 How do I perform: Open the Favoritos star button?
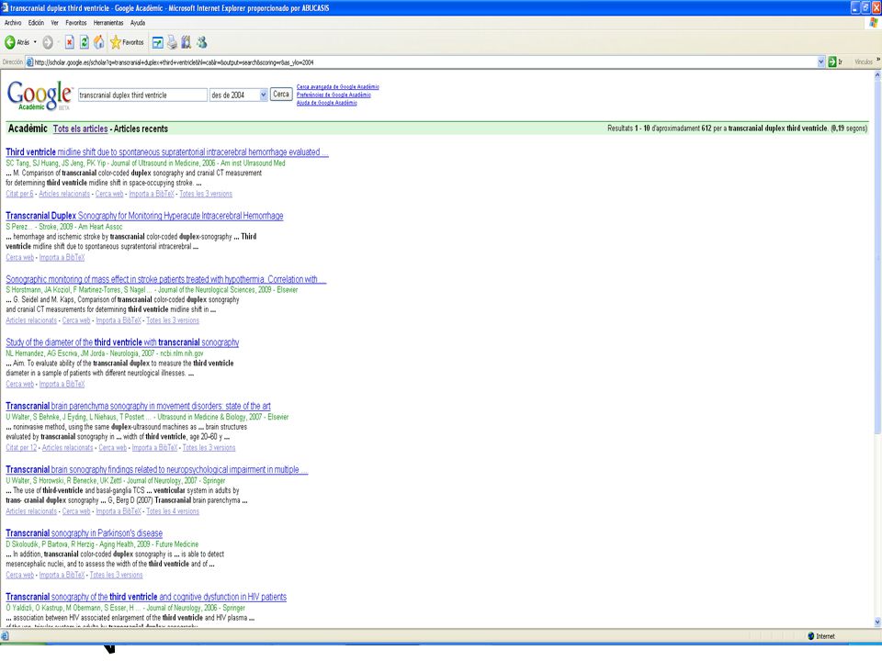click(x=127, y=42)
